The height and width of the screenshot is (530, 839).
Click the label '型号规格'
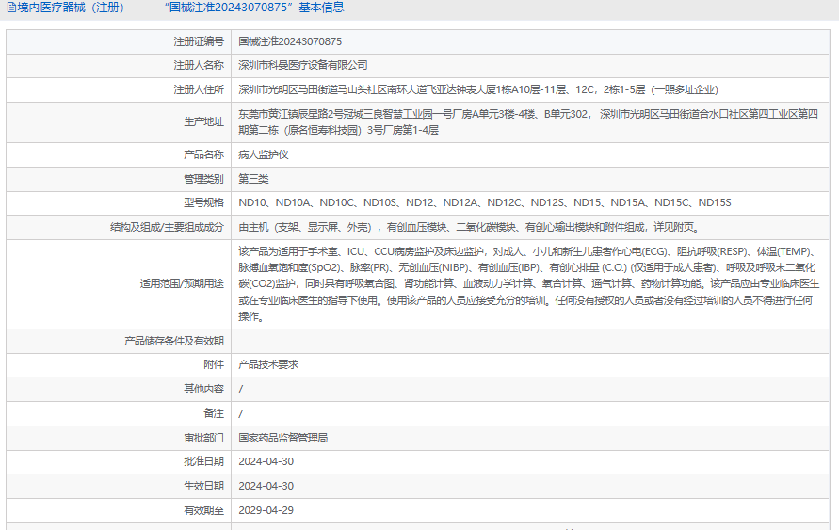point(203,202)
